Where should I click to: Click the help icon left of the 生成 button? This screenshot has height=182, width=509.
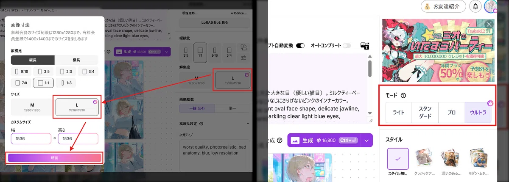click(280, 141)
